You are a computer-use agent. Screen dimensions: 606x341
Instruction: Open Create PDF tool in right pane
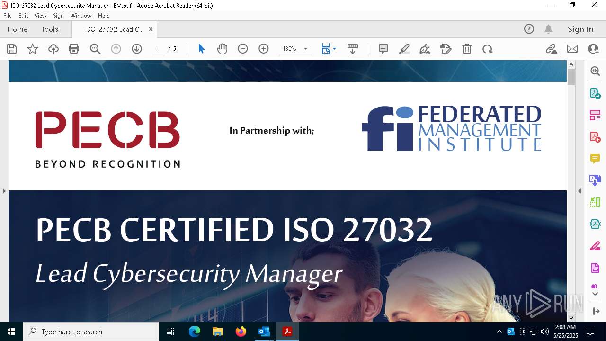595,137
